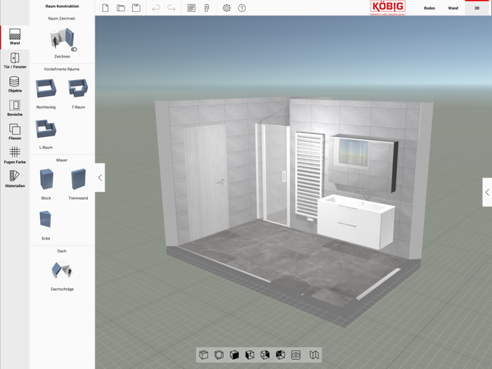Viewport: 492px width, 369px height.
Task: Select the first cube view icon
Action: (x=204, y=355)
